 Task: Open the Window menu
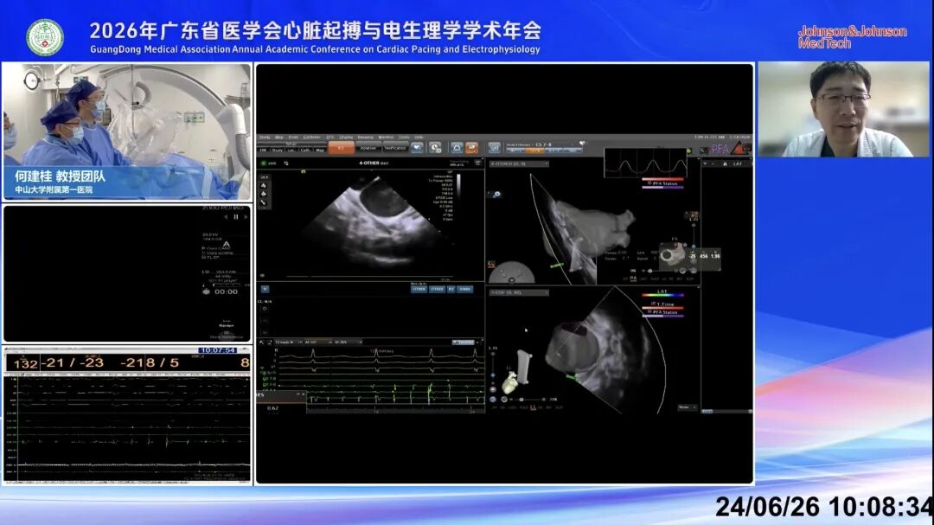point(386,137)
